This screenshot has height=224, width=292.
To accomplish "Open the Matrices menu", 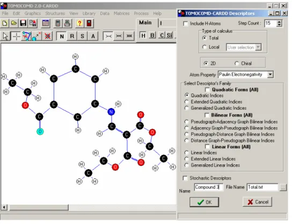I will click(x=121, y=13).
